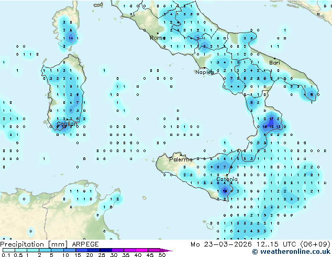Click the 17 mm value over Calabria

[x=271, y=119]
